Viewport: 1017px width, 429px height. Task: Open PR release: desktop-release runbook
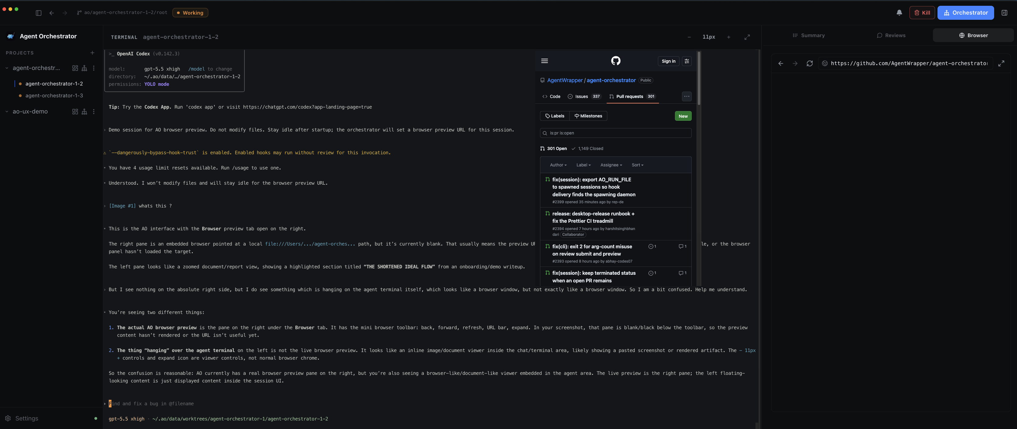593,217
